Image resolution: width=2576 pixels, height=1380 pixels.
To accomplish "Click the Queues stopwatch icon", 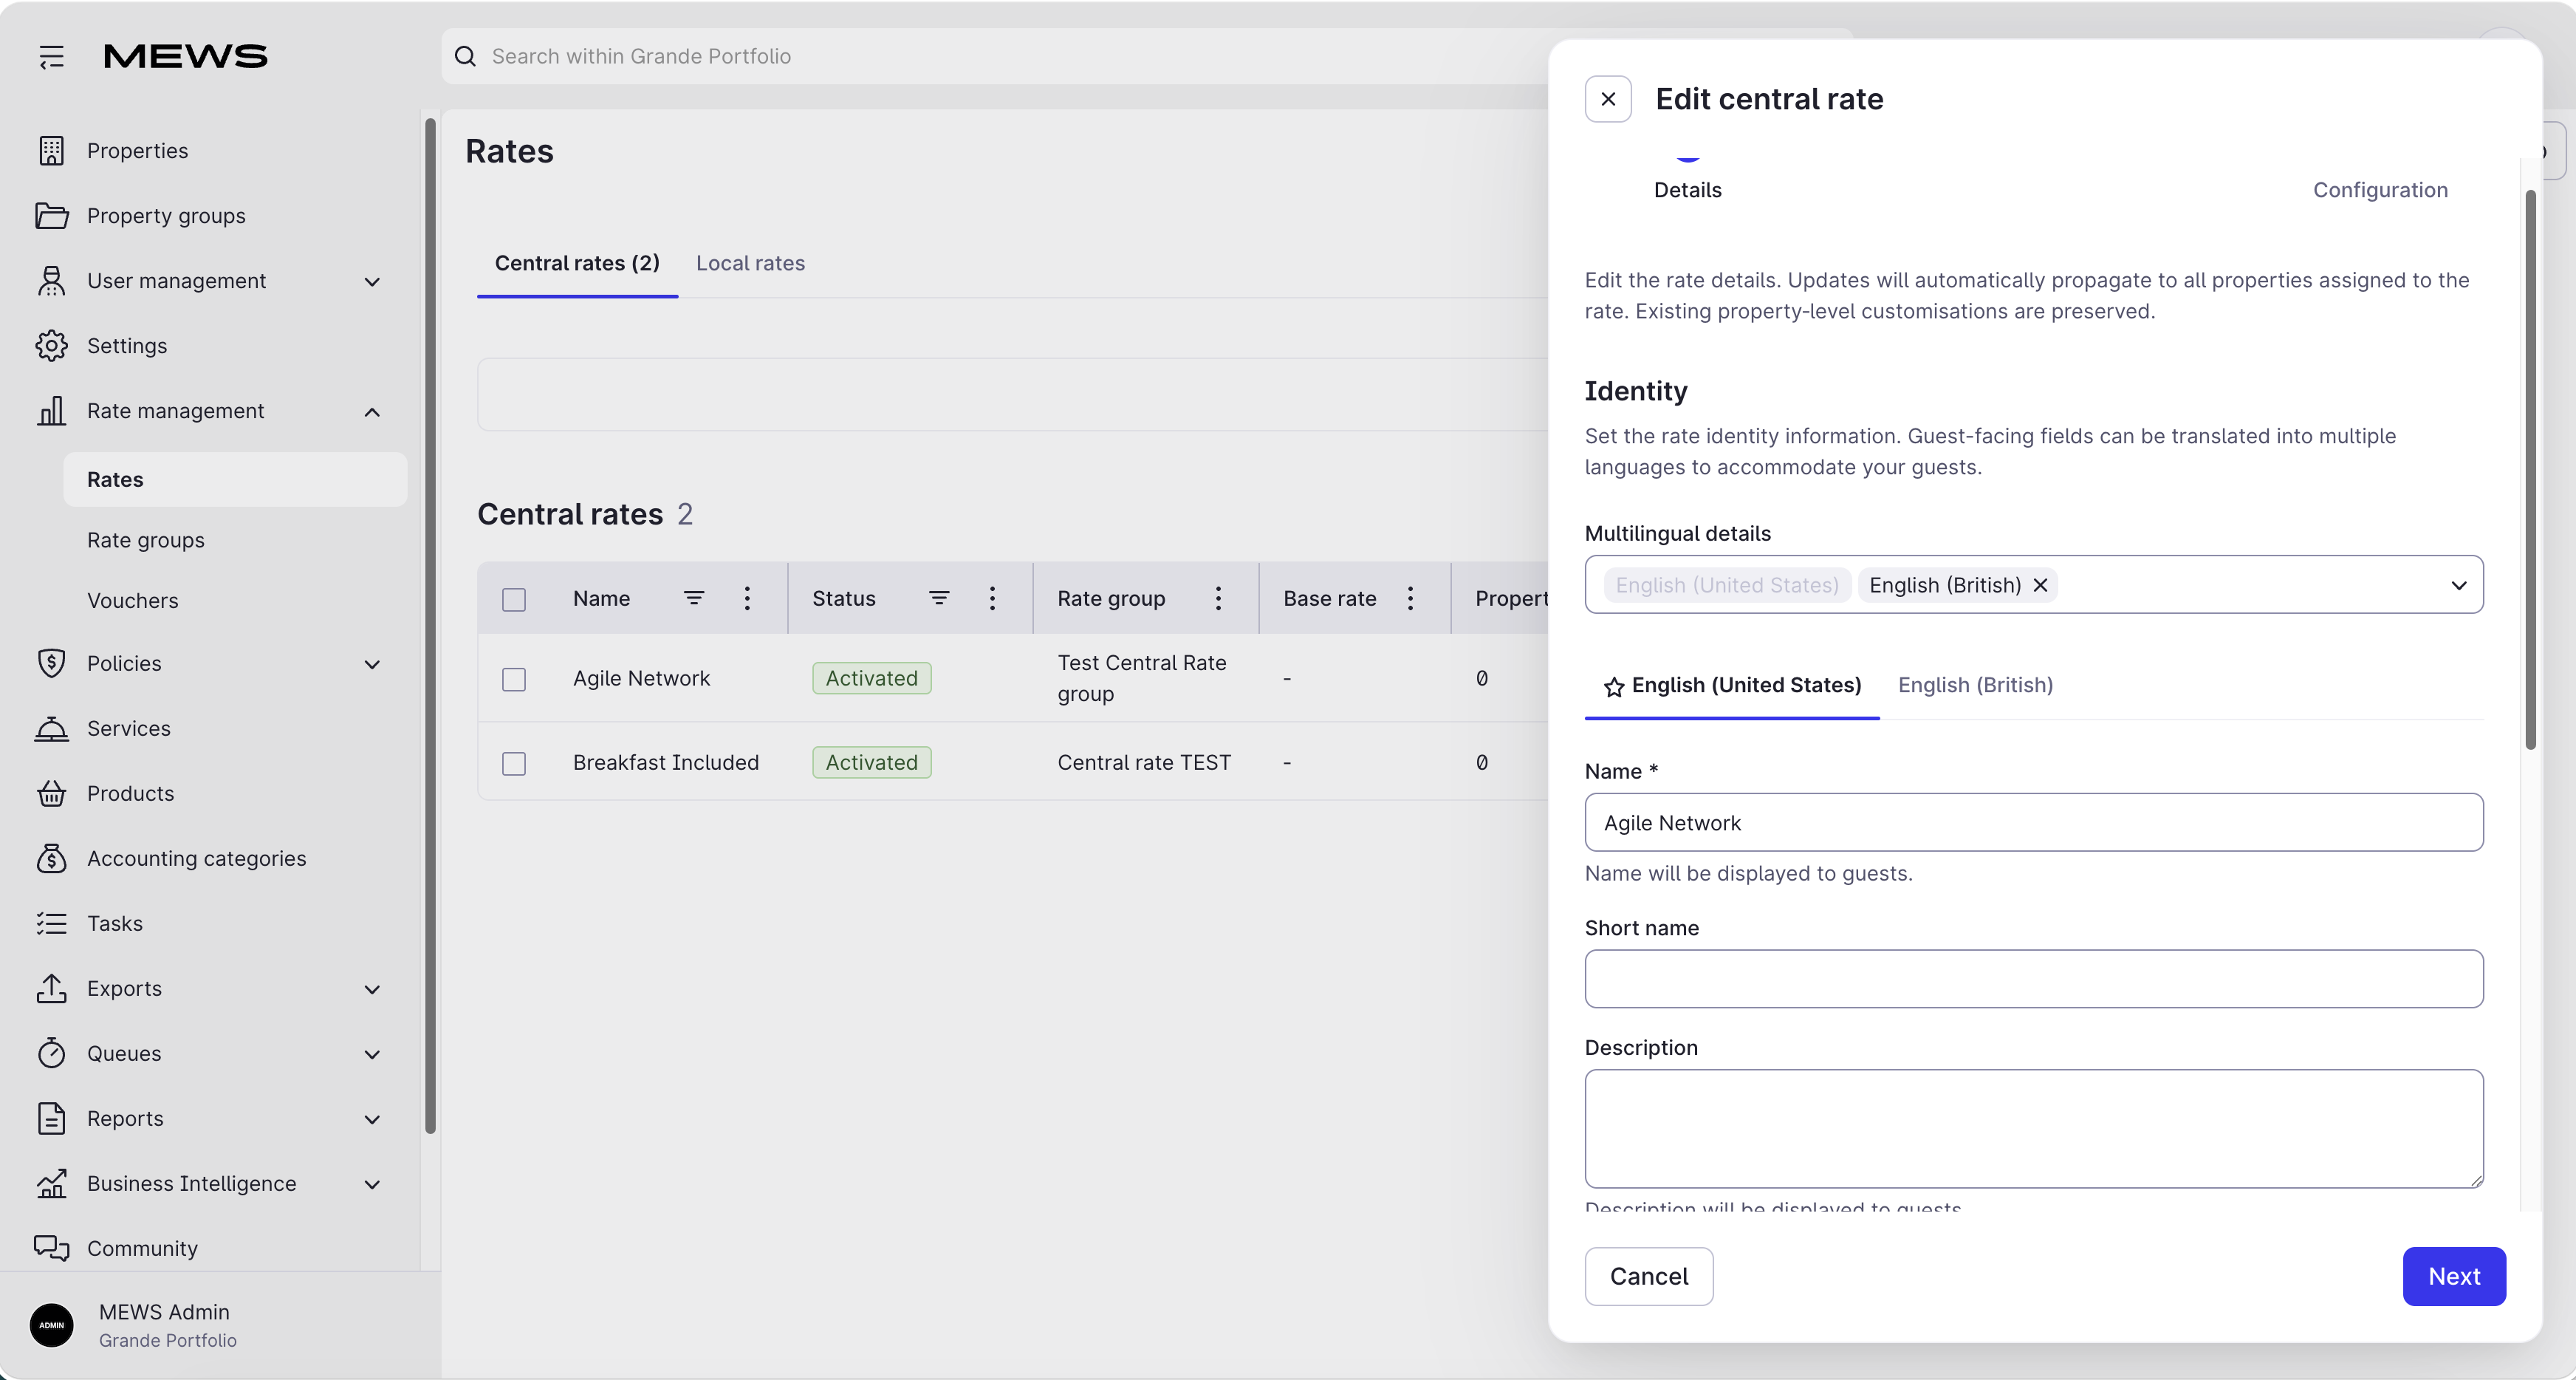I will pos(51,1053).
